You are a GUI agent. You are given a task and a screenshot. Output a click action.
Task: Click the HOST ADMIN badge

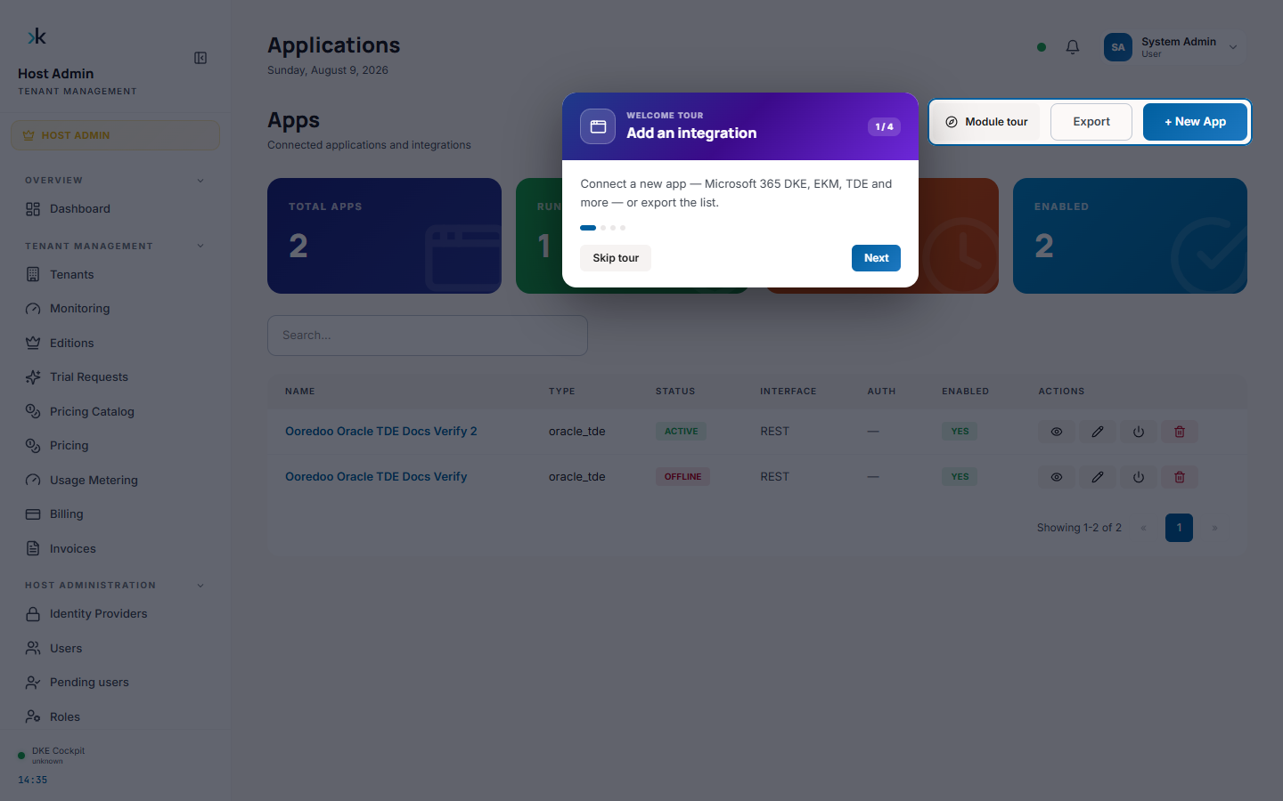click(115, 135)
